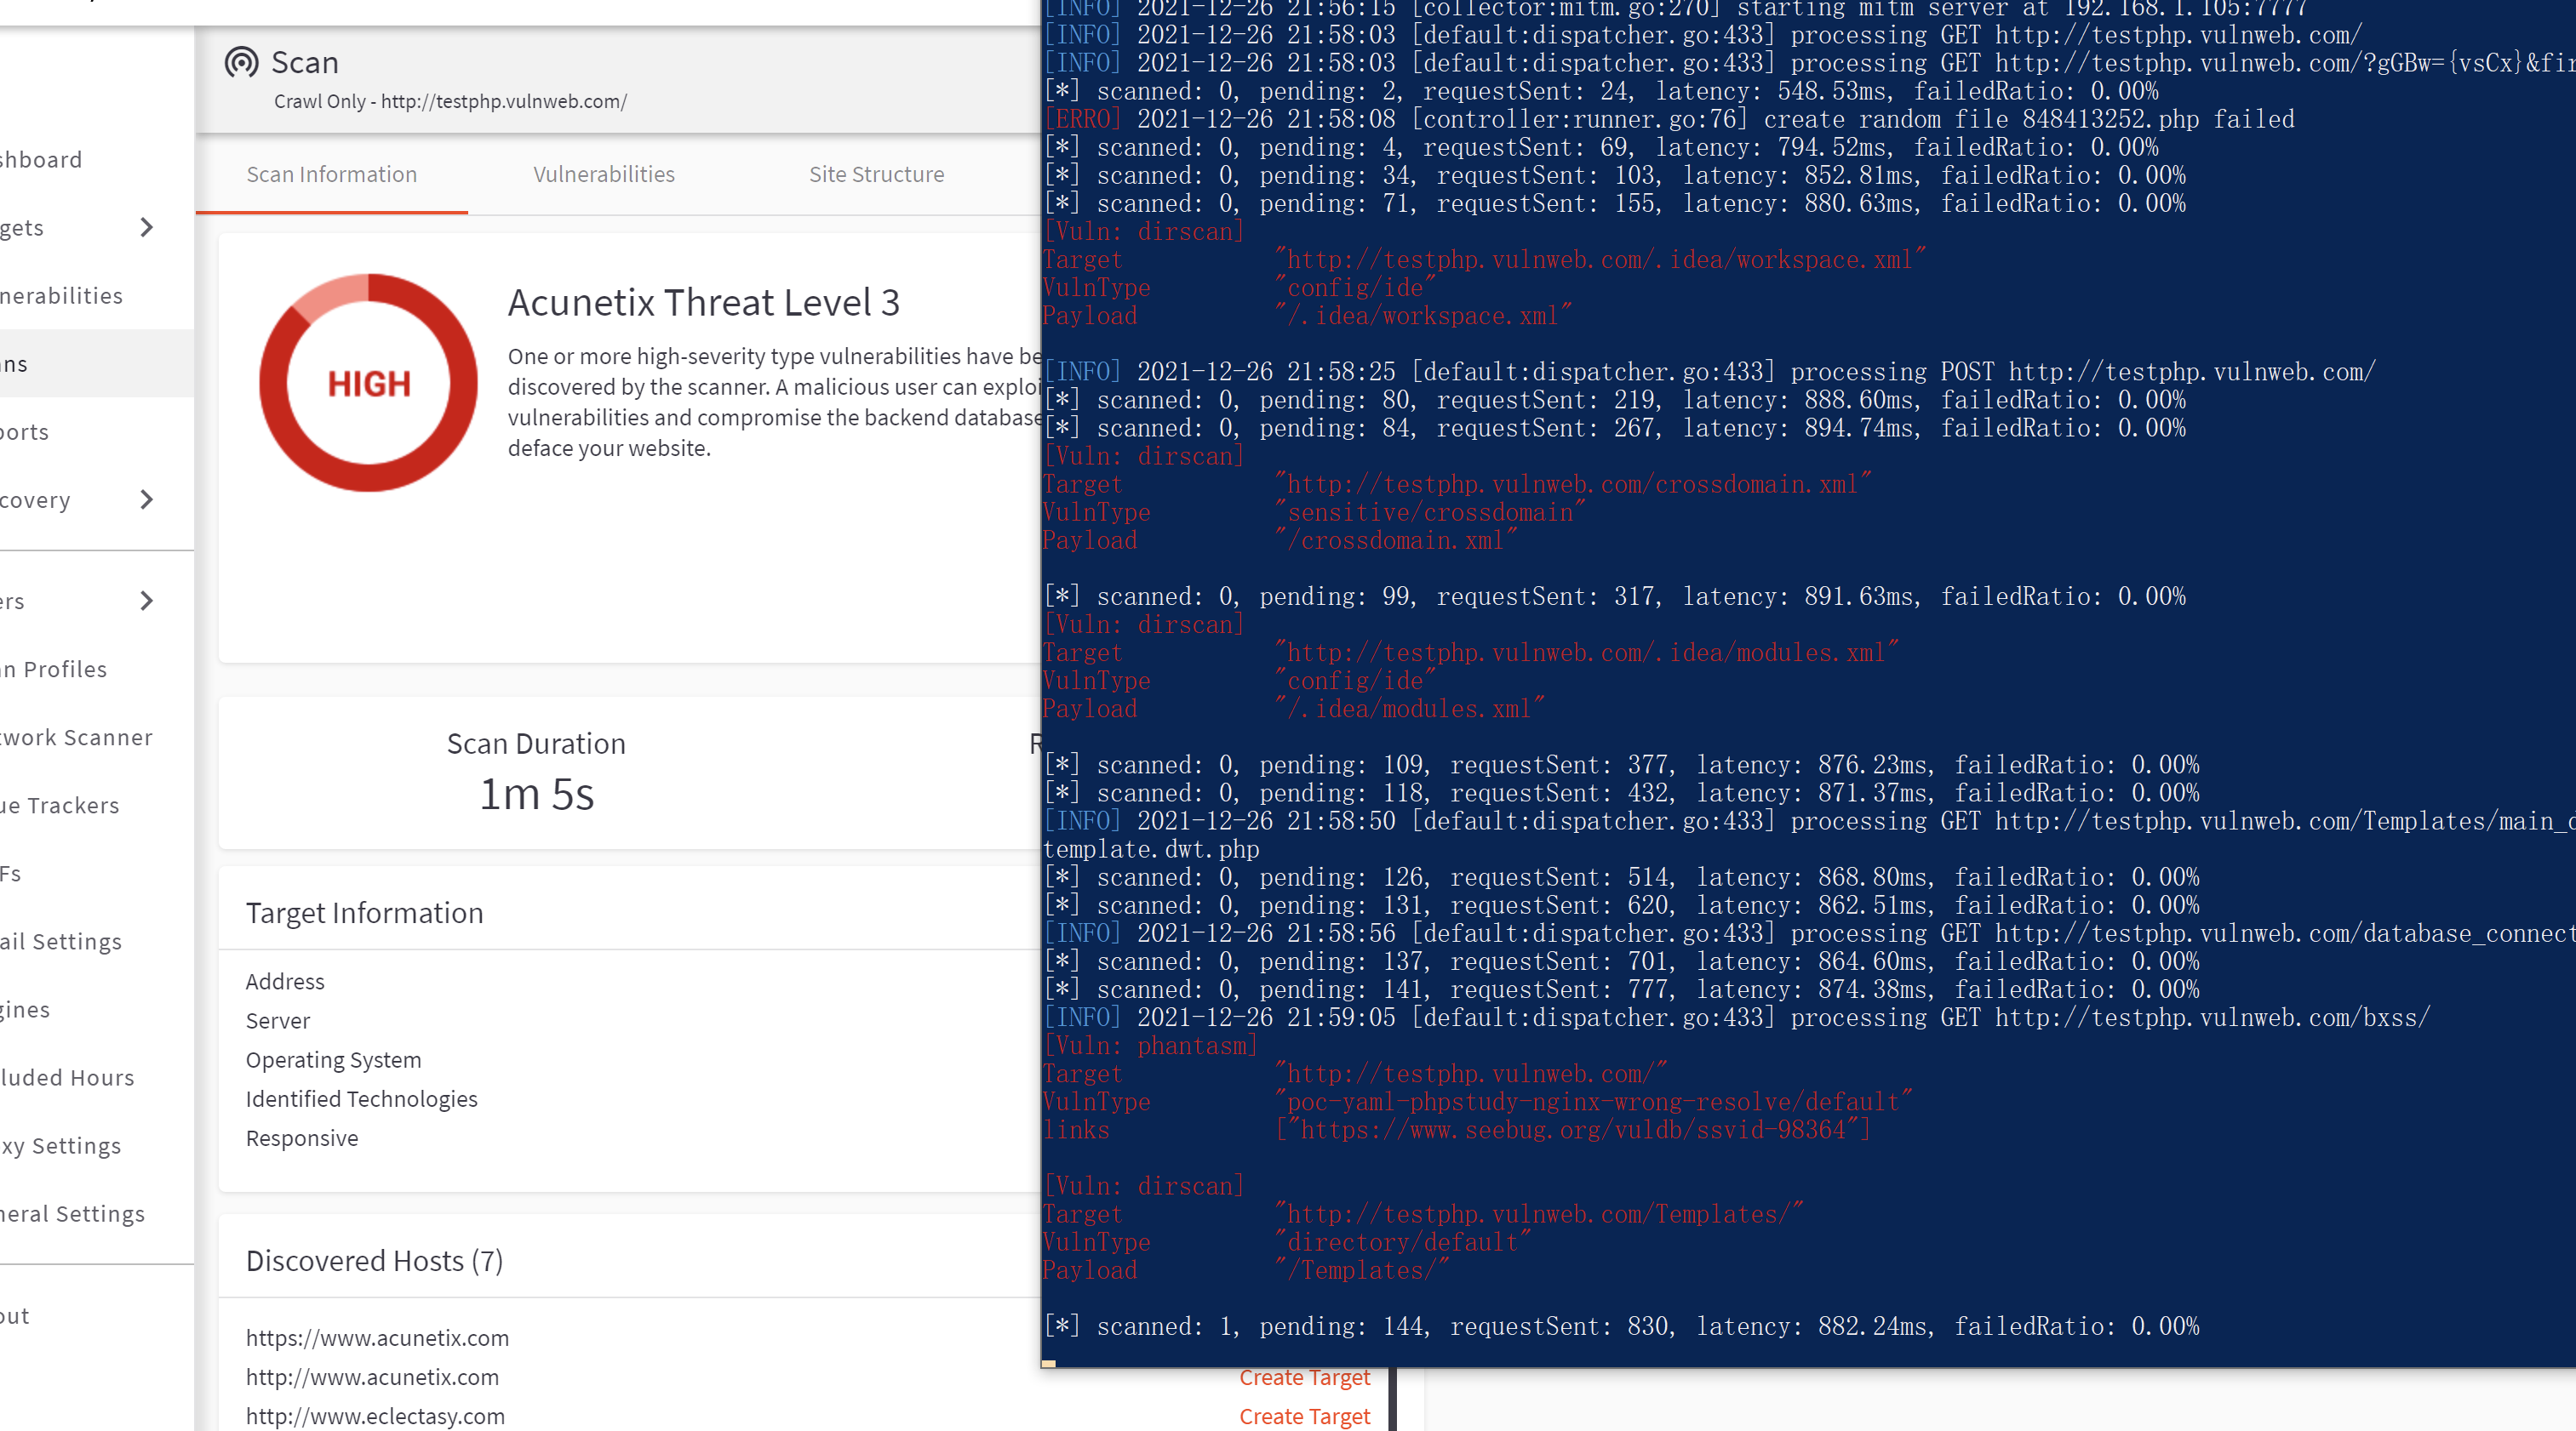
Task: Switch to the Vulnerabilities tab
Action: pyautogui.click(x=603, y=174)
